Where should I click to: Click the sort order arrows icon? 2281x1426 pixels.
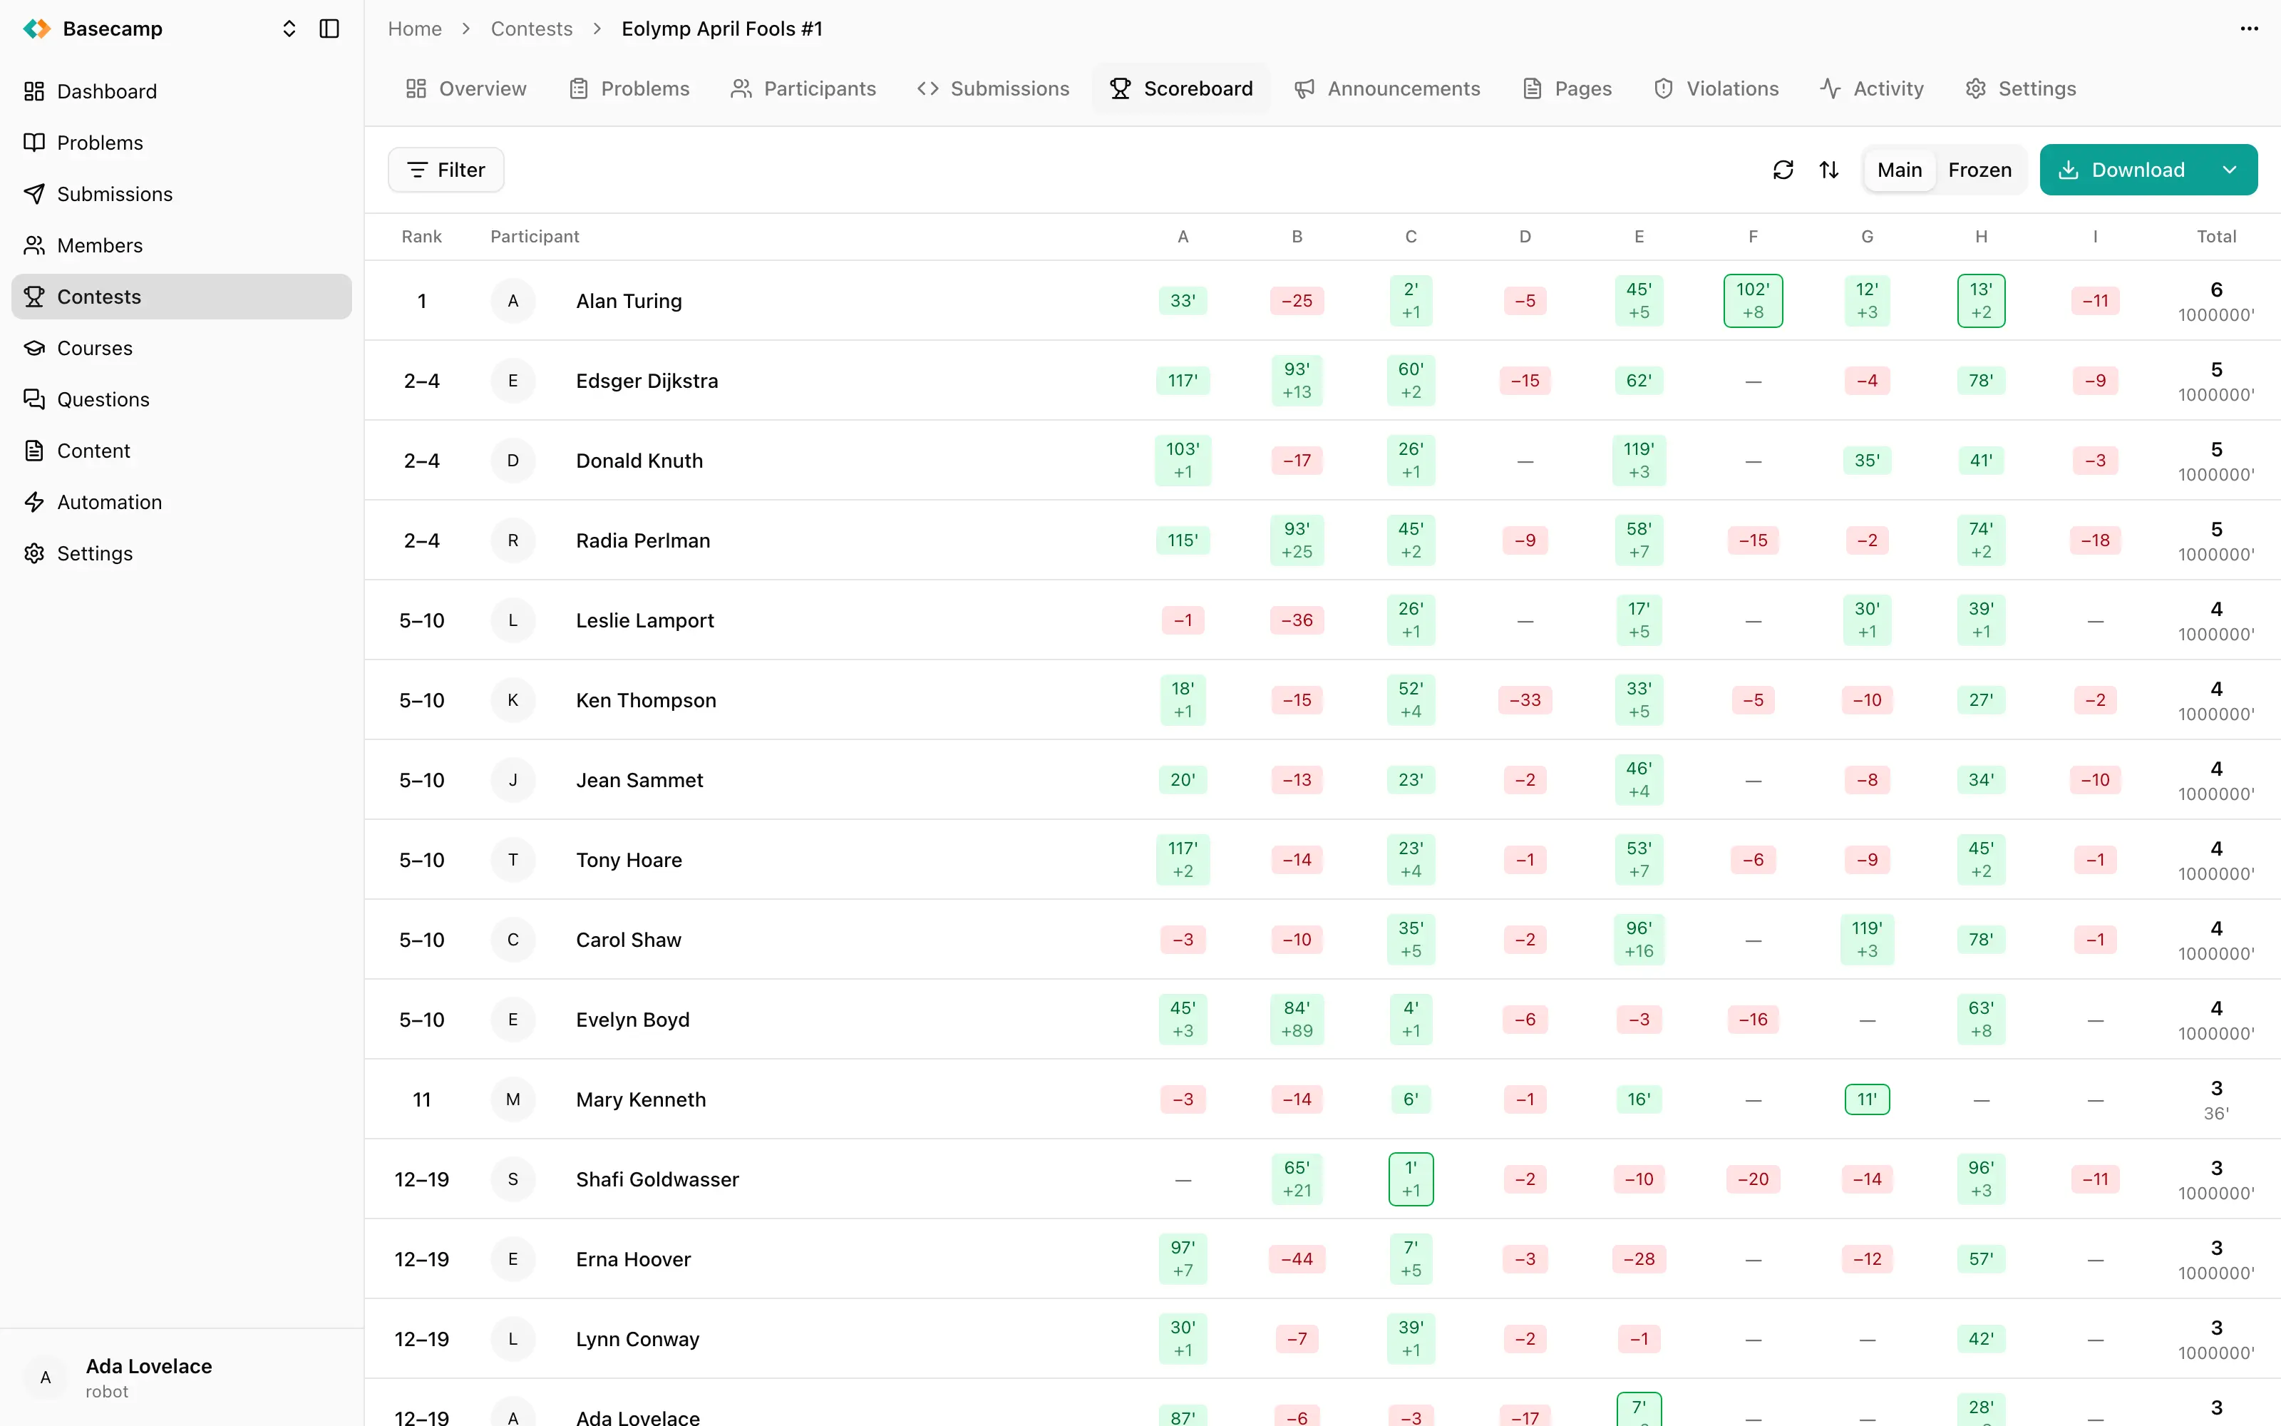1828,170
